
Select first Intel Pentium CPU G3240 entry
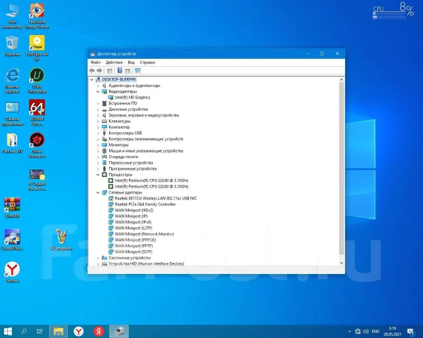151,180
